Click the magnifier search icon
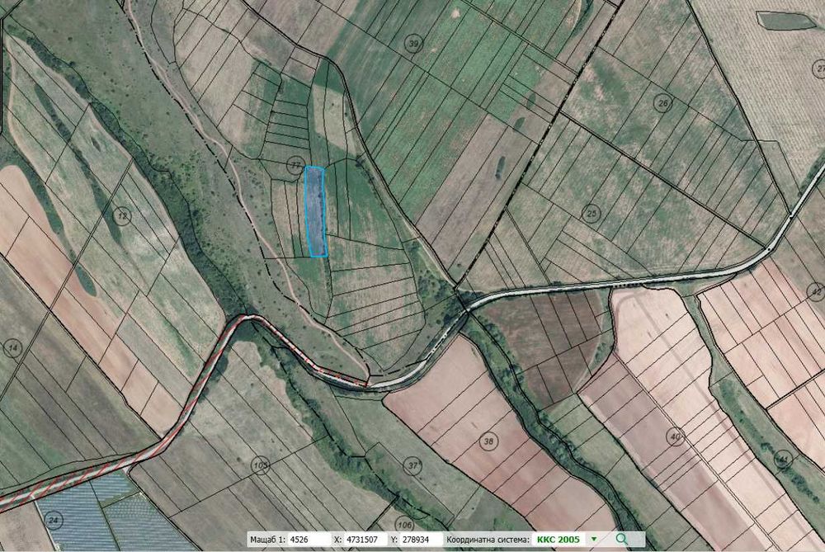This screenshot has width=825, height=552. pos(621,539)
